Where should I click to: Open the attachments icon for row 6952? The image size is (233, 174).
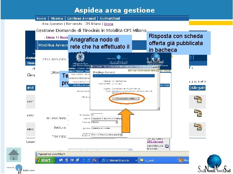point(198,113)
